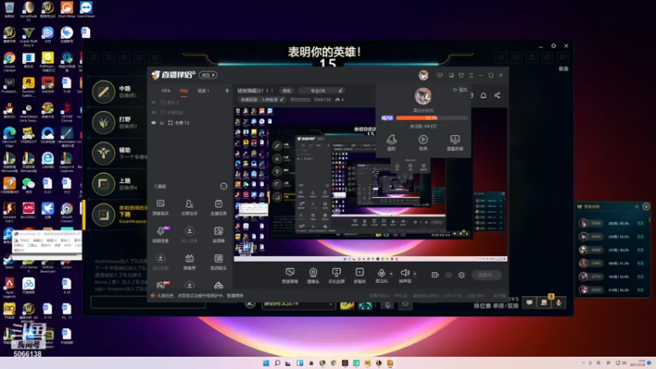
Task: Expand speaker options arrow
Action: pos(415,274)
